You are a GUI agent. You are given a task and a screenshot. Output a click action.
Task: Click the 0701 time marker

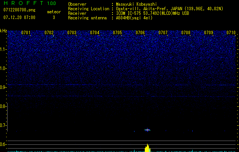26,33
